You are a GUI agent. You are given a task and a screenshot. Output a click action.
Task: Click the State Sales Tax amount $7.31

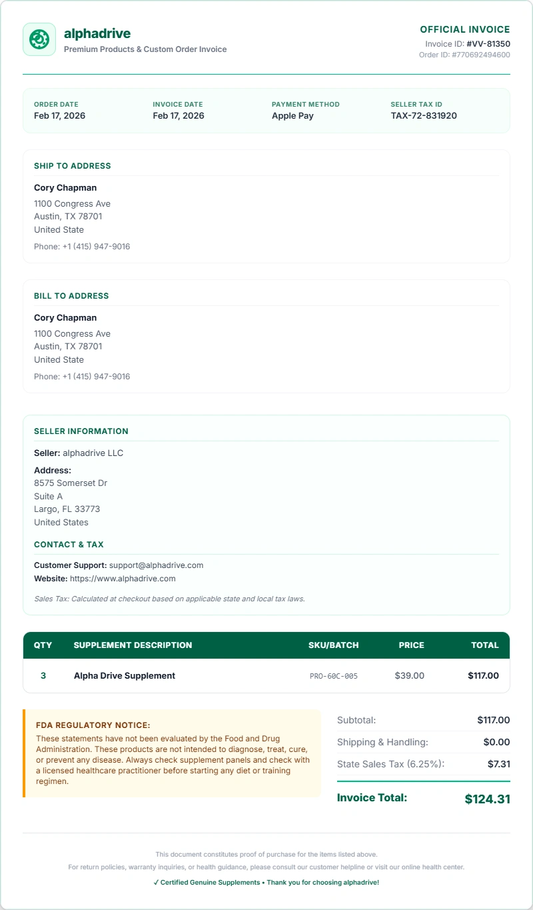tap(498, 764)
